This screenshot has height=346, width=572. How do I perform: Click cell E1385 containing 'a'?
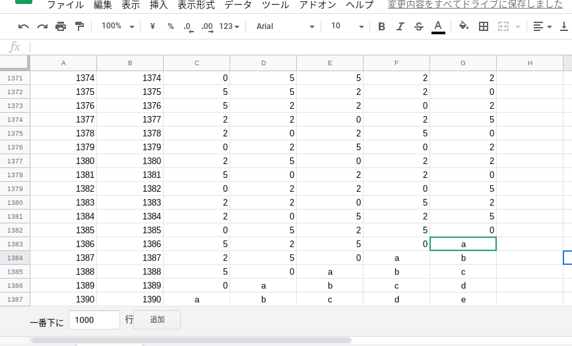pos(330,272)
